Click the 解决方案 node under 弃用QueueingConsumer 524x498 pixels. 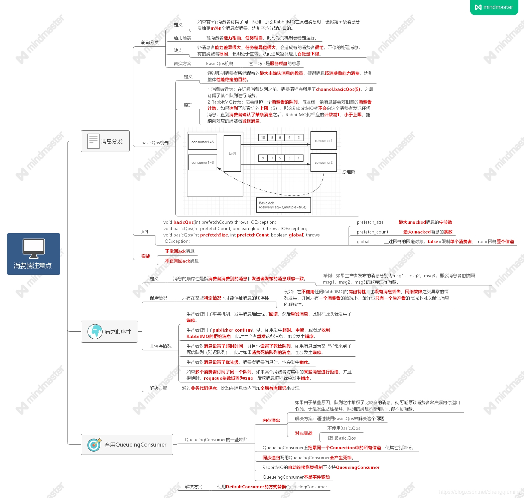pyautogui.click(x=193, y=487)
